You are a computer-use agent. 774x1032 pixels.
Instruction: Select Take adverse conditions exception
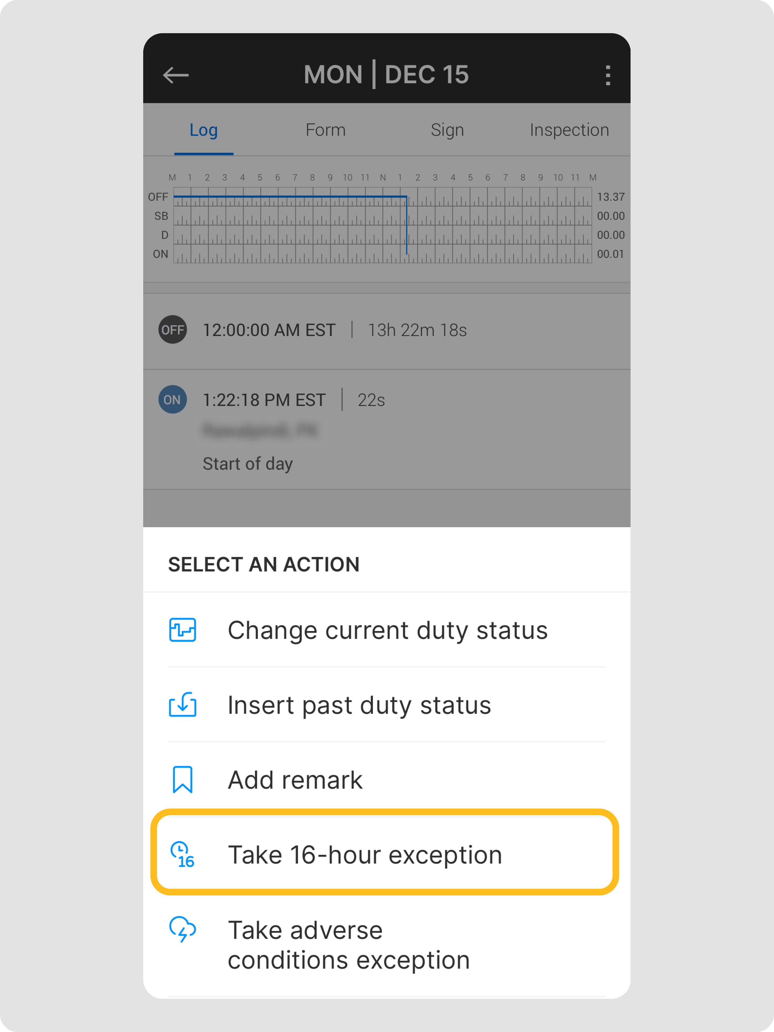(x=349, y=945)
